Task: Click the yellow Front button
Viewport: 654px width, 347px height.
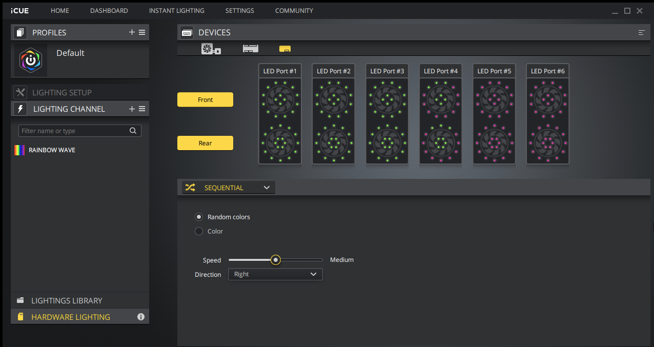Action: pyautogui.click(x=205, y=100)
